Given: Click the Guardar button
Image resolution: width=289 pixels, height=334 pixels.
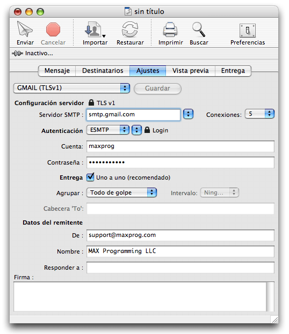Looking at the screenshot, I should click(x=157, y=88).
